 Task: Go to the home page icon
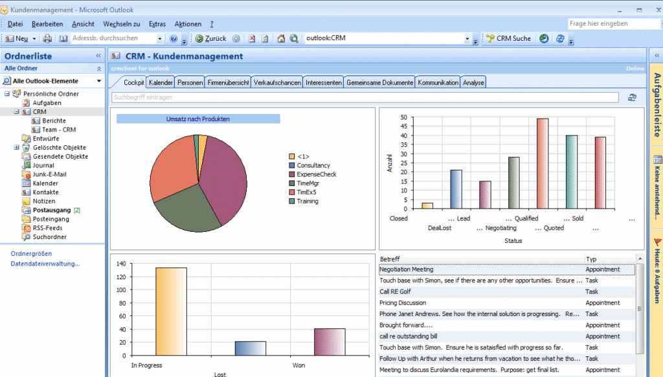tap(281, 38)
